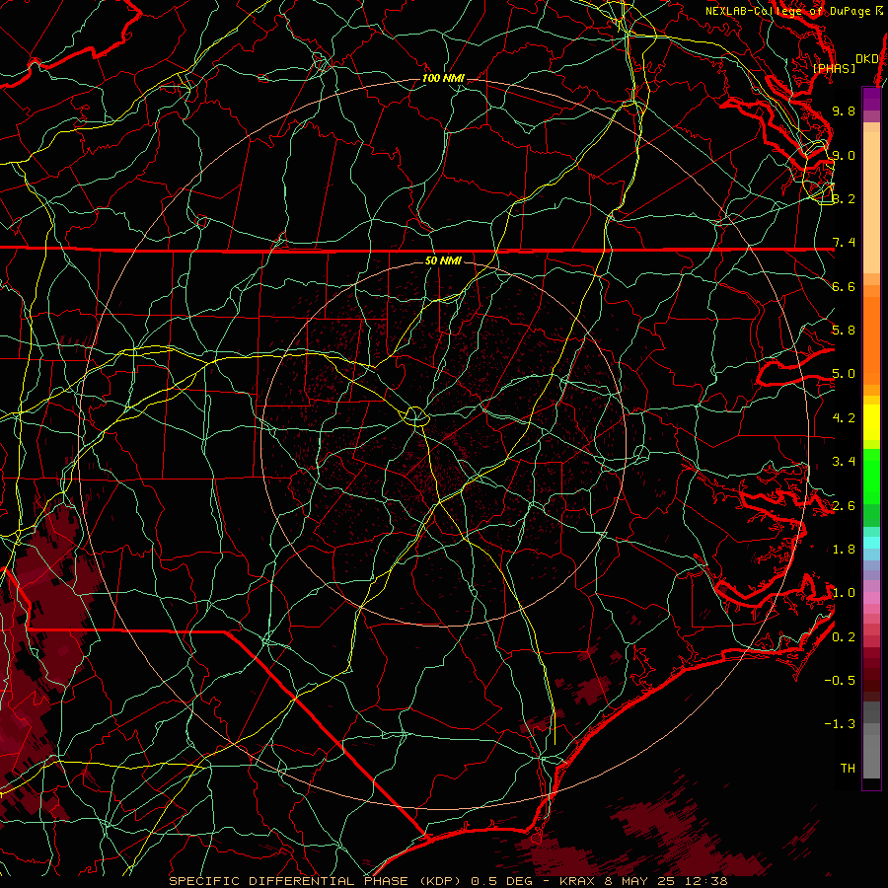Click the 6.6 scale value
This screenshot has width=888, height=888.
(x=844, y=286)
